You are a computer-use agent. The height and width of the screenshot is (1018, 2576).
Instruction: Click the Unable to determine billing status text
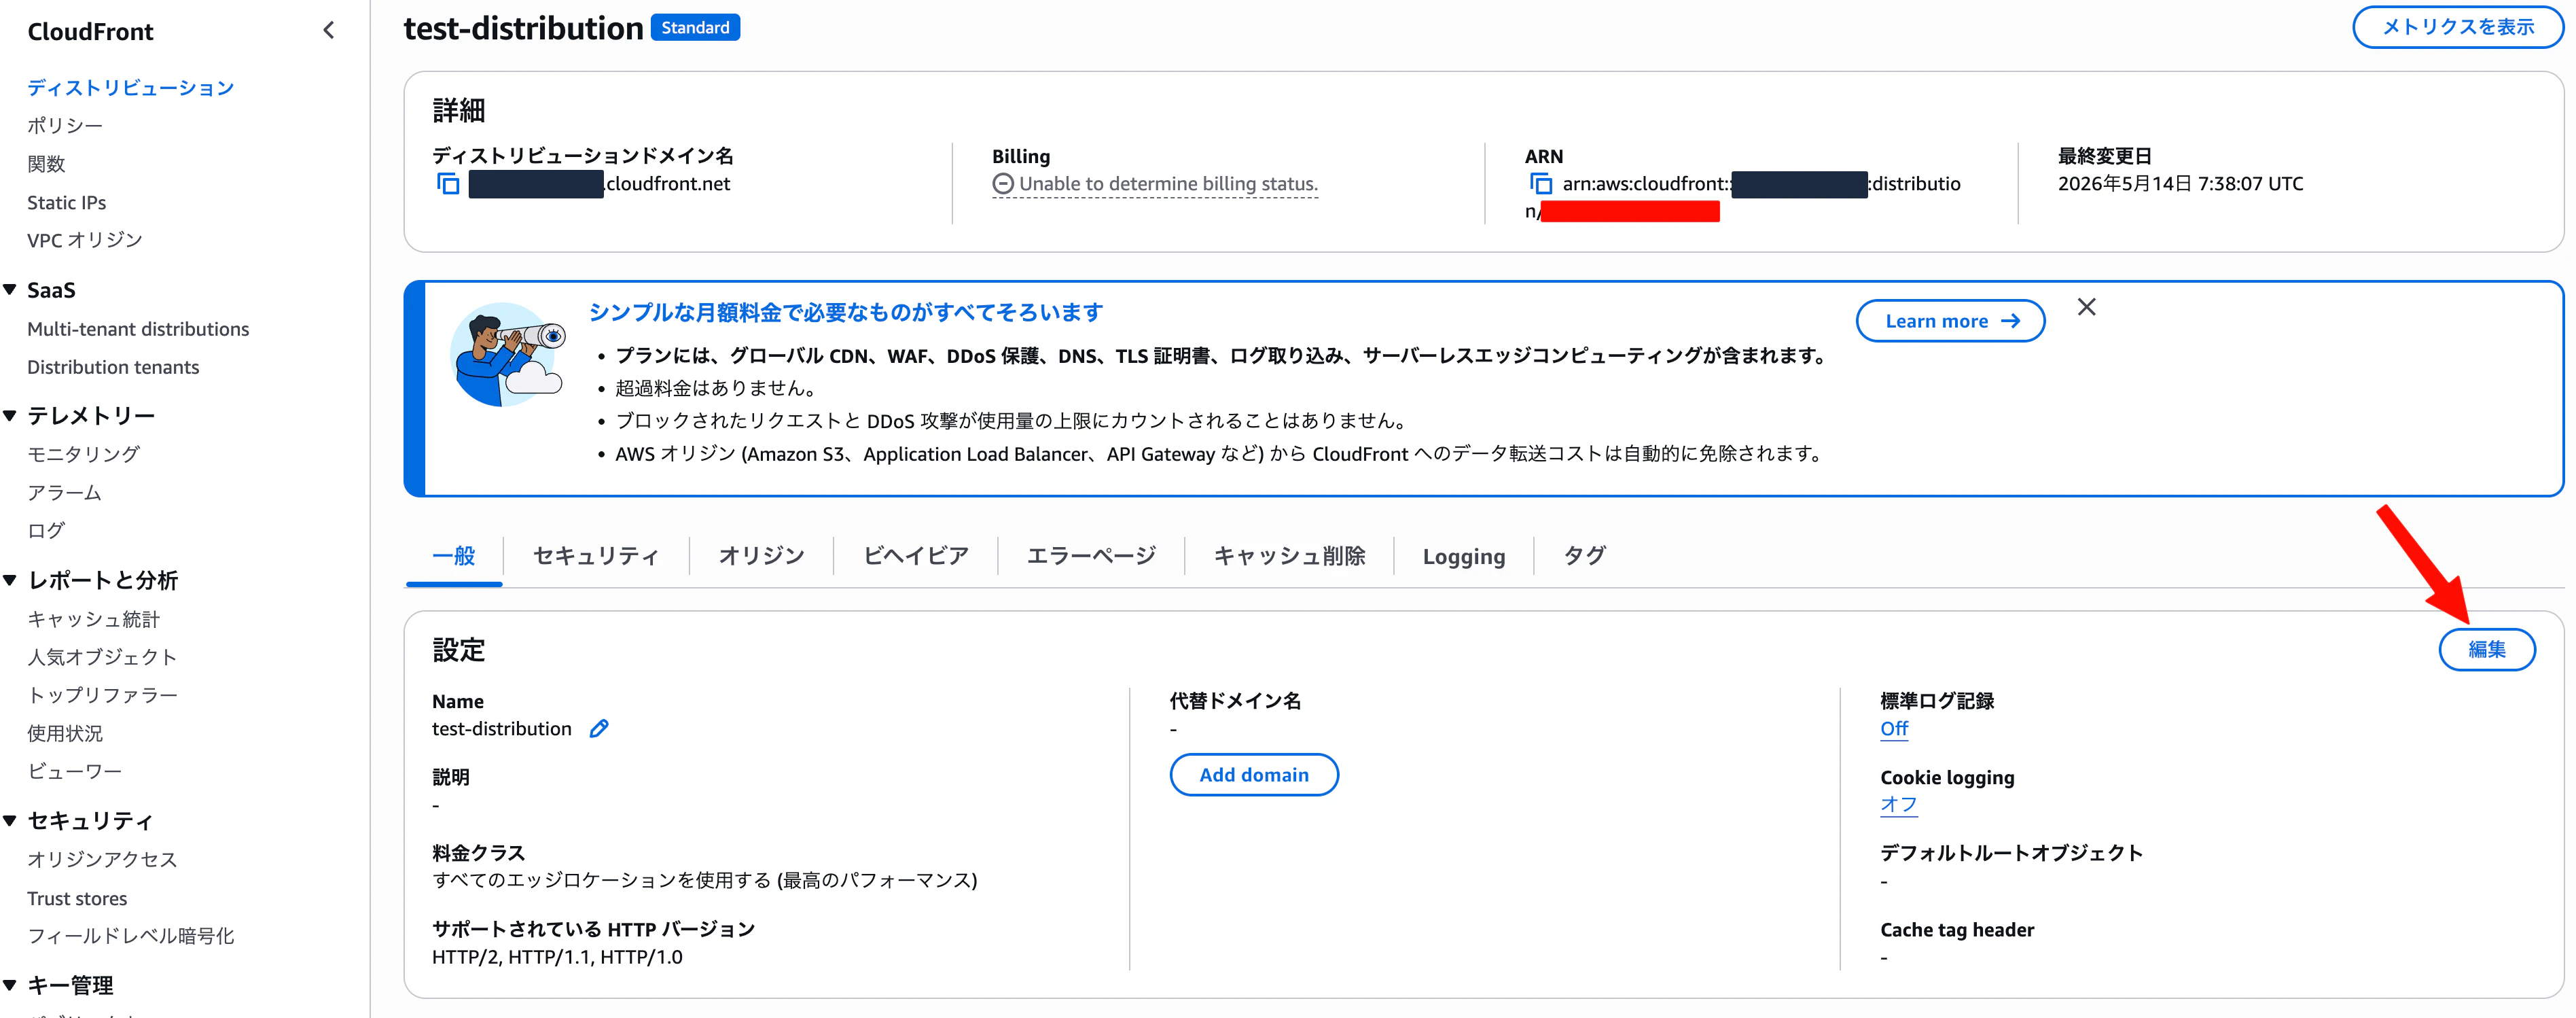pos(1168,184)
